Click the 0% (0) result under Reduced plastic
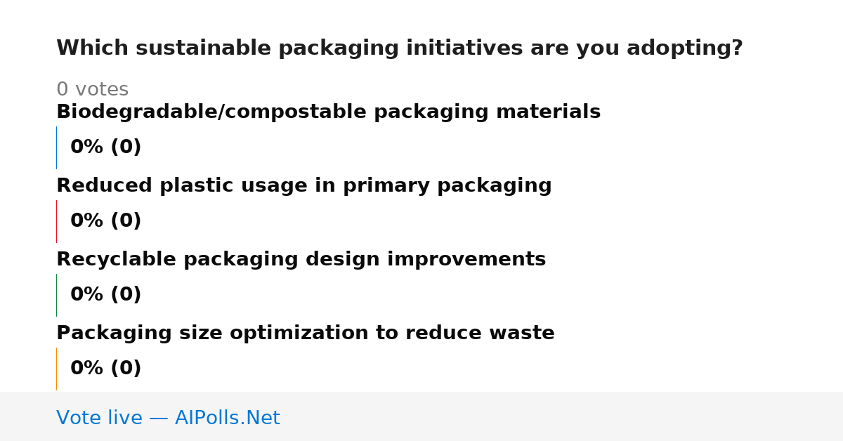The image size is (843, 441). [105, 221]
